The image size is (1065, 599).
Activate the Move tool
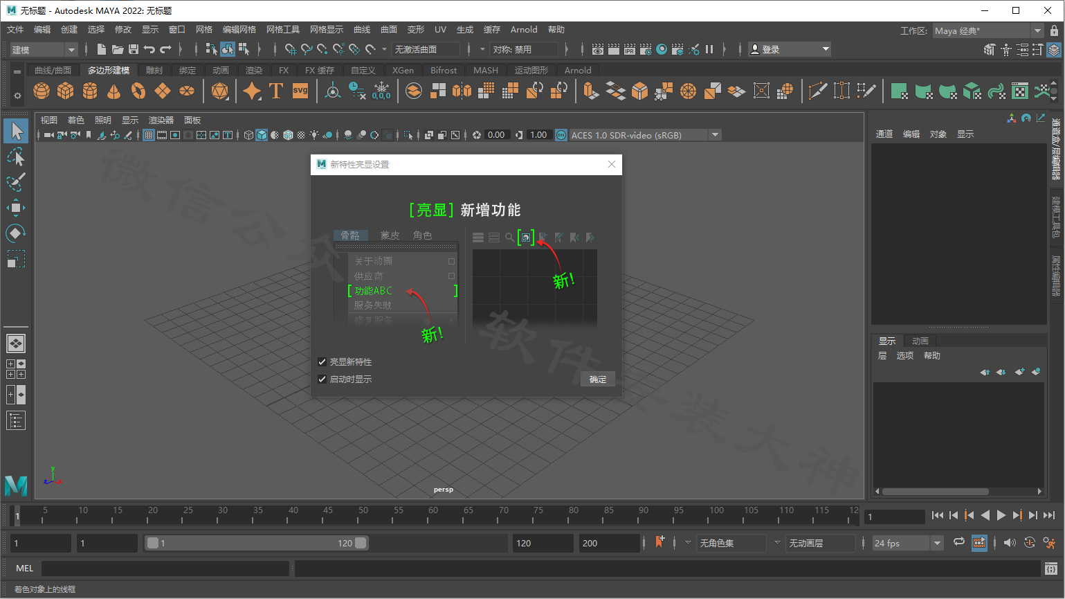(x=16, y=208)
